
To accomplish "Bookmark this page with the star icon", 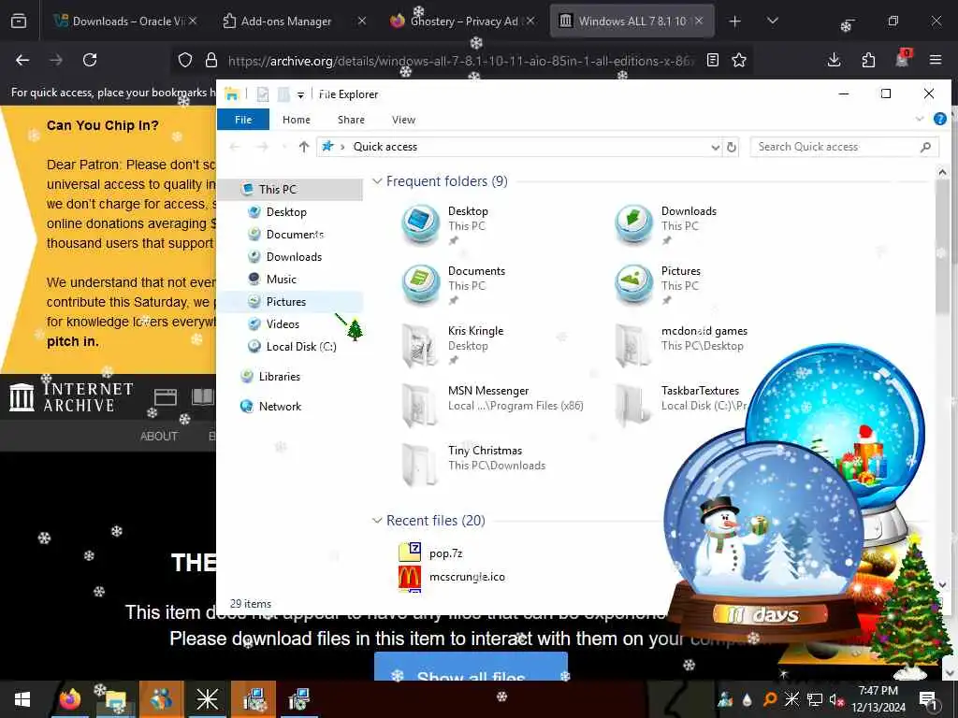I will [739, 60].
